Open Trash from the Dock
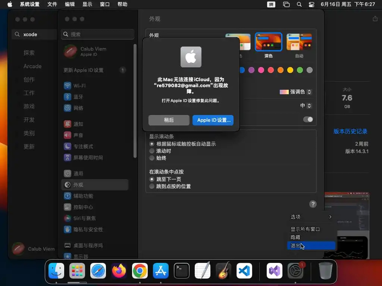The image size is (382, 286). coord(325,271)
